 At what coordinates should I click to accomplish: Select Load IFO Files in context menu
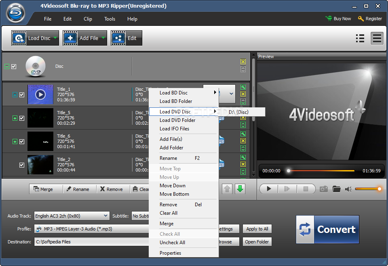click(183, 129)
